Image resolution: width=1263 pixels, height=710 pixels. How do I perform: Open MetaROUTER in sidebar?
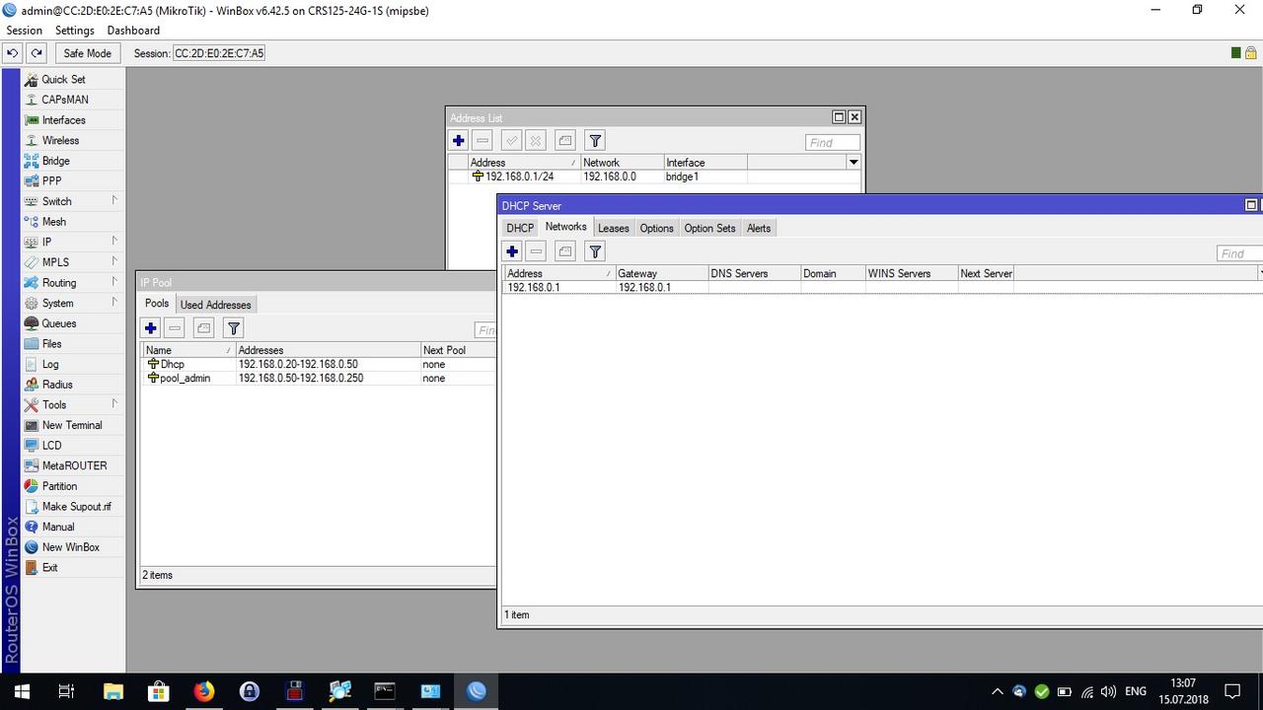click(x=74, y=465)
